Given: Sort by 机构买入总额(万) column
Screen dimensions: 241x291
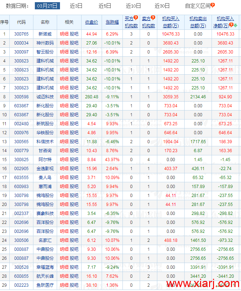Looking at the screenshot, I should (x=171, y=22).
